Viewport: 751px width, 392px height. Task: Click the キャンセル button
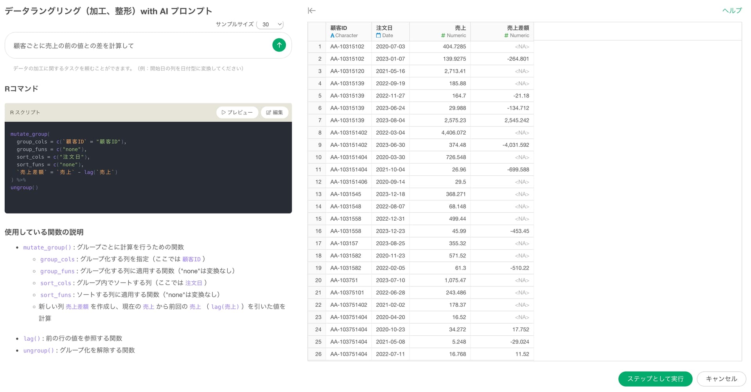pyautogui.click(x=721, y=379)
